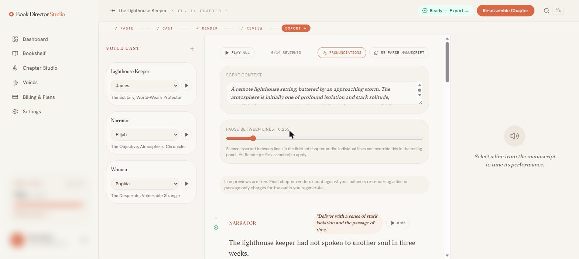Go to the Paste step
This screenshot has width=579, height=259.
(124, 28)
